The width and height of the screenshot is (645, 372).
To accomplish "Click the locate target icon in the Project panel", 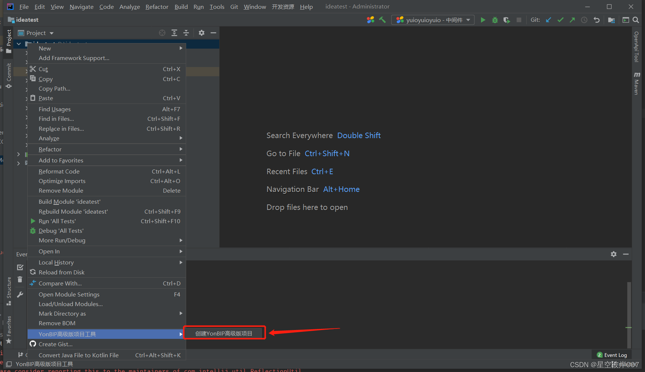I will [x=162, y=33].
